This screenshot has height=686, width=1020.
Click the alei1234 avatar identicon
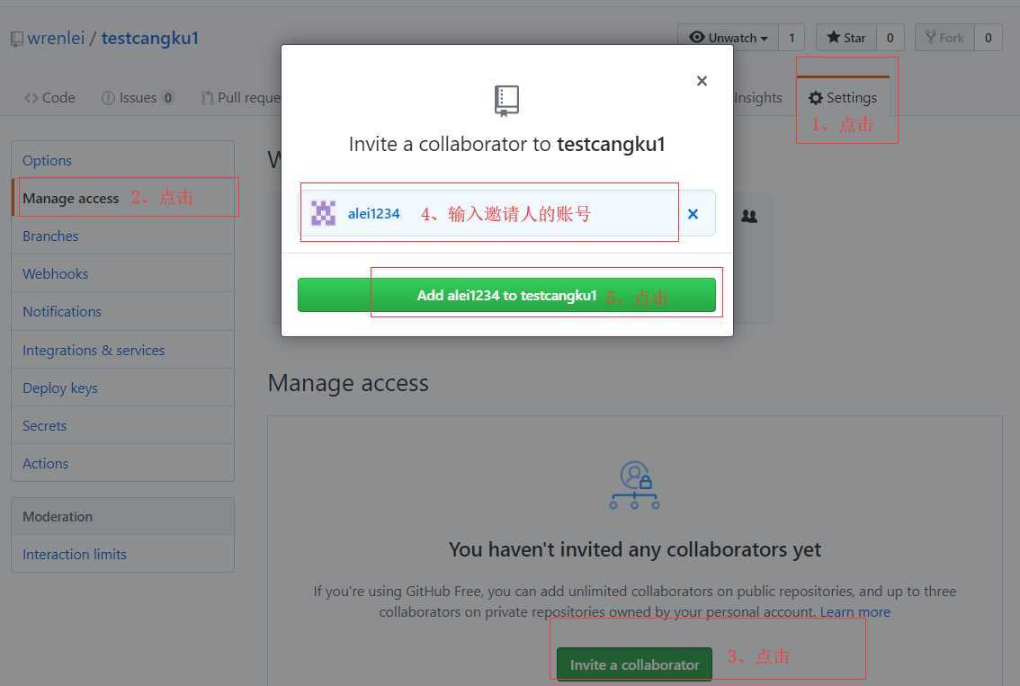click(323, 213)
